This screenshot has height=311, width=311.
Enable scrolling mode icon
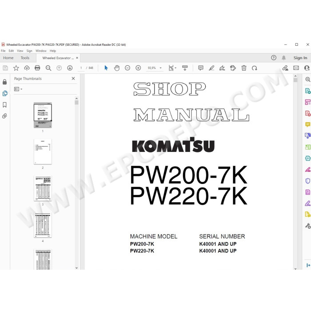tap(185, 68)
